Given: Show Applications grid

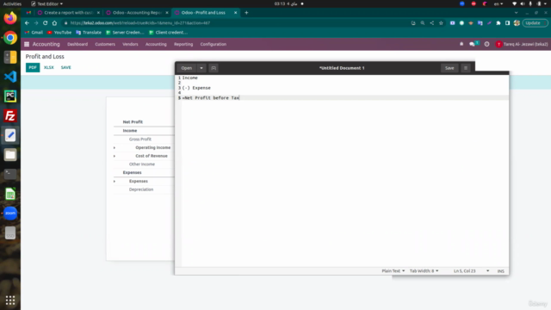Looking at the screenshot, I should tap(10, 301).
